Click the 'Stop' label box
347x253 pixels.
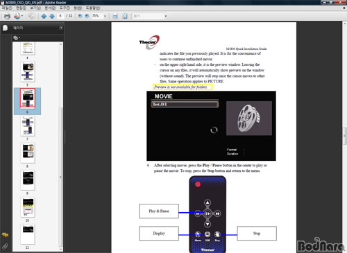coord(257,234)
